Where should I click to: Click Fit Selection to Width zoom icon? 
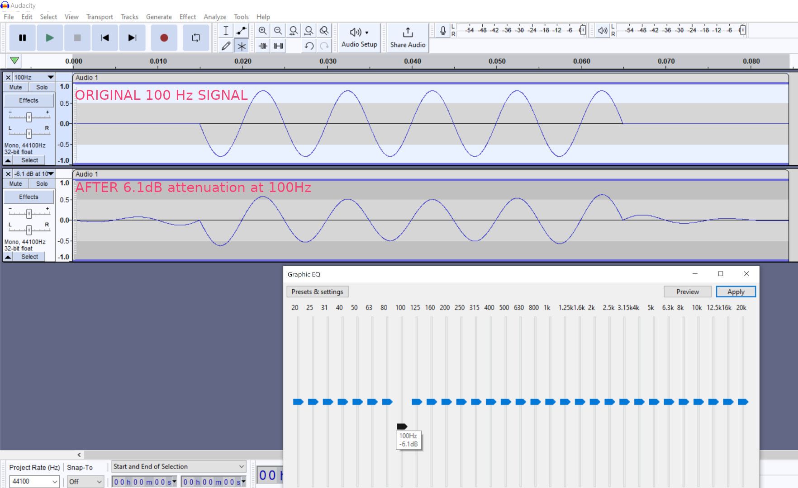click(293, 31)
